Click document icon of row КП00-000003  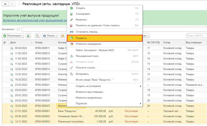click(12, 122)
